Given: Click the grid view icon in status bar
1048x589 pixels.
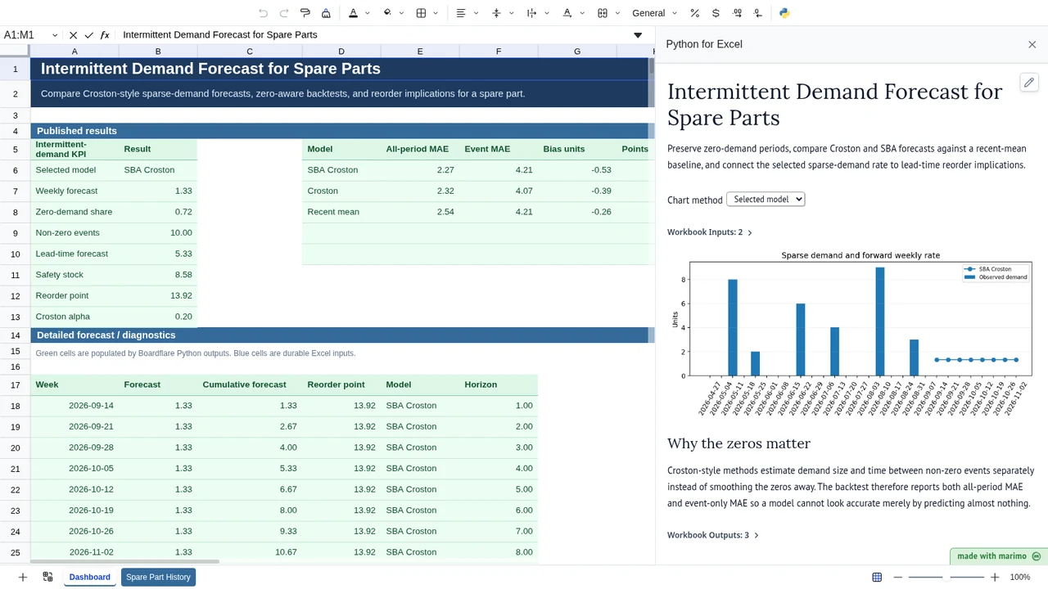Looking at the screenshot, I should pyautogui.click(x=877, y=577).
